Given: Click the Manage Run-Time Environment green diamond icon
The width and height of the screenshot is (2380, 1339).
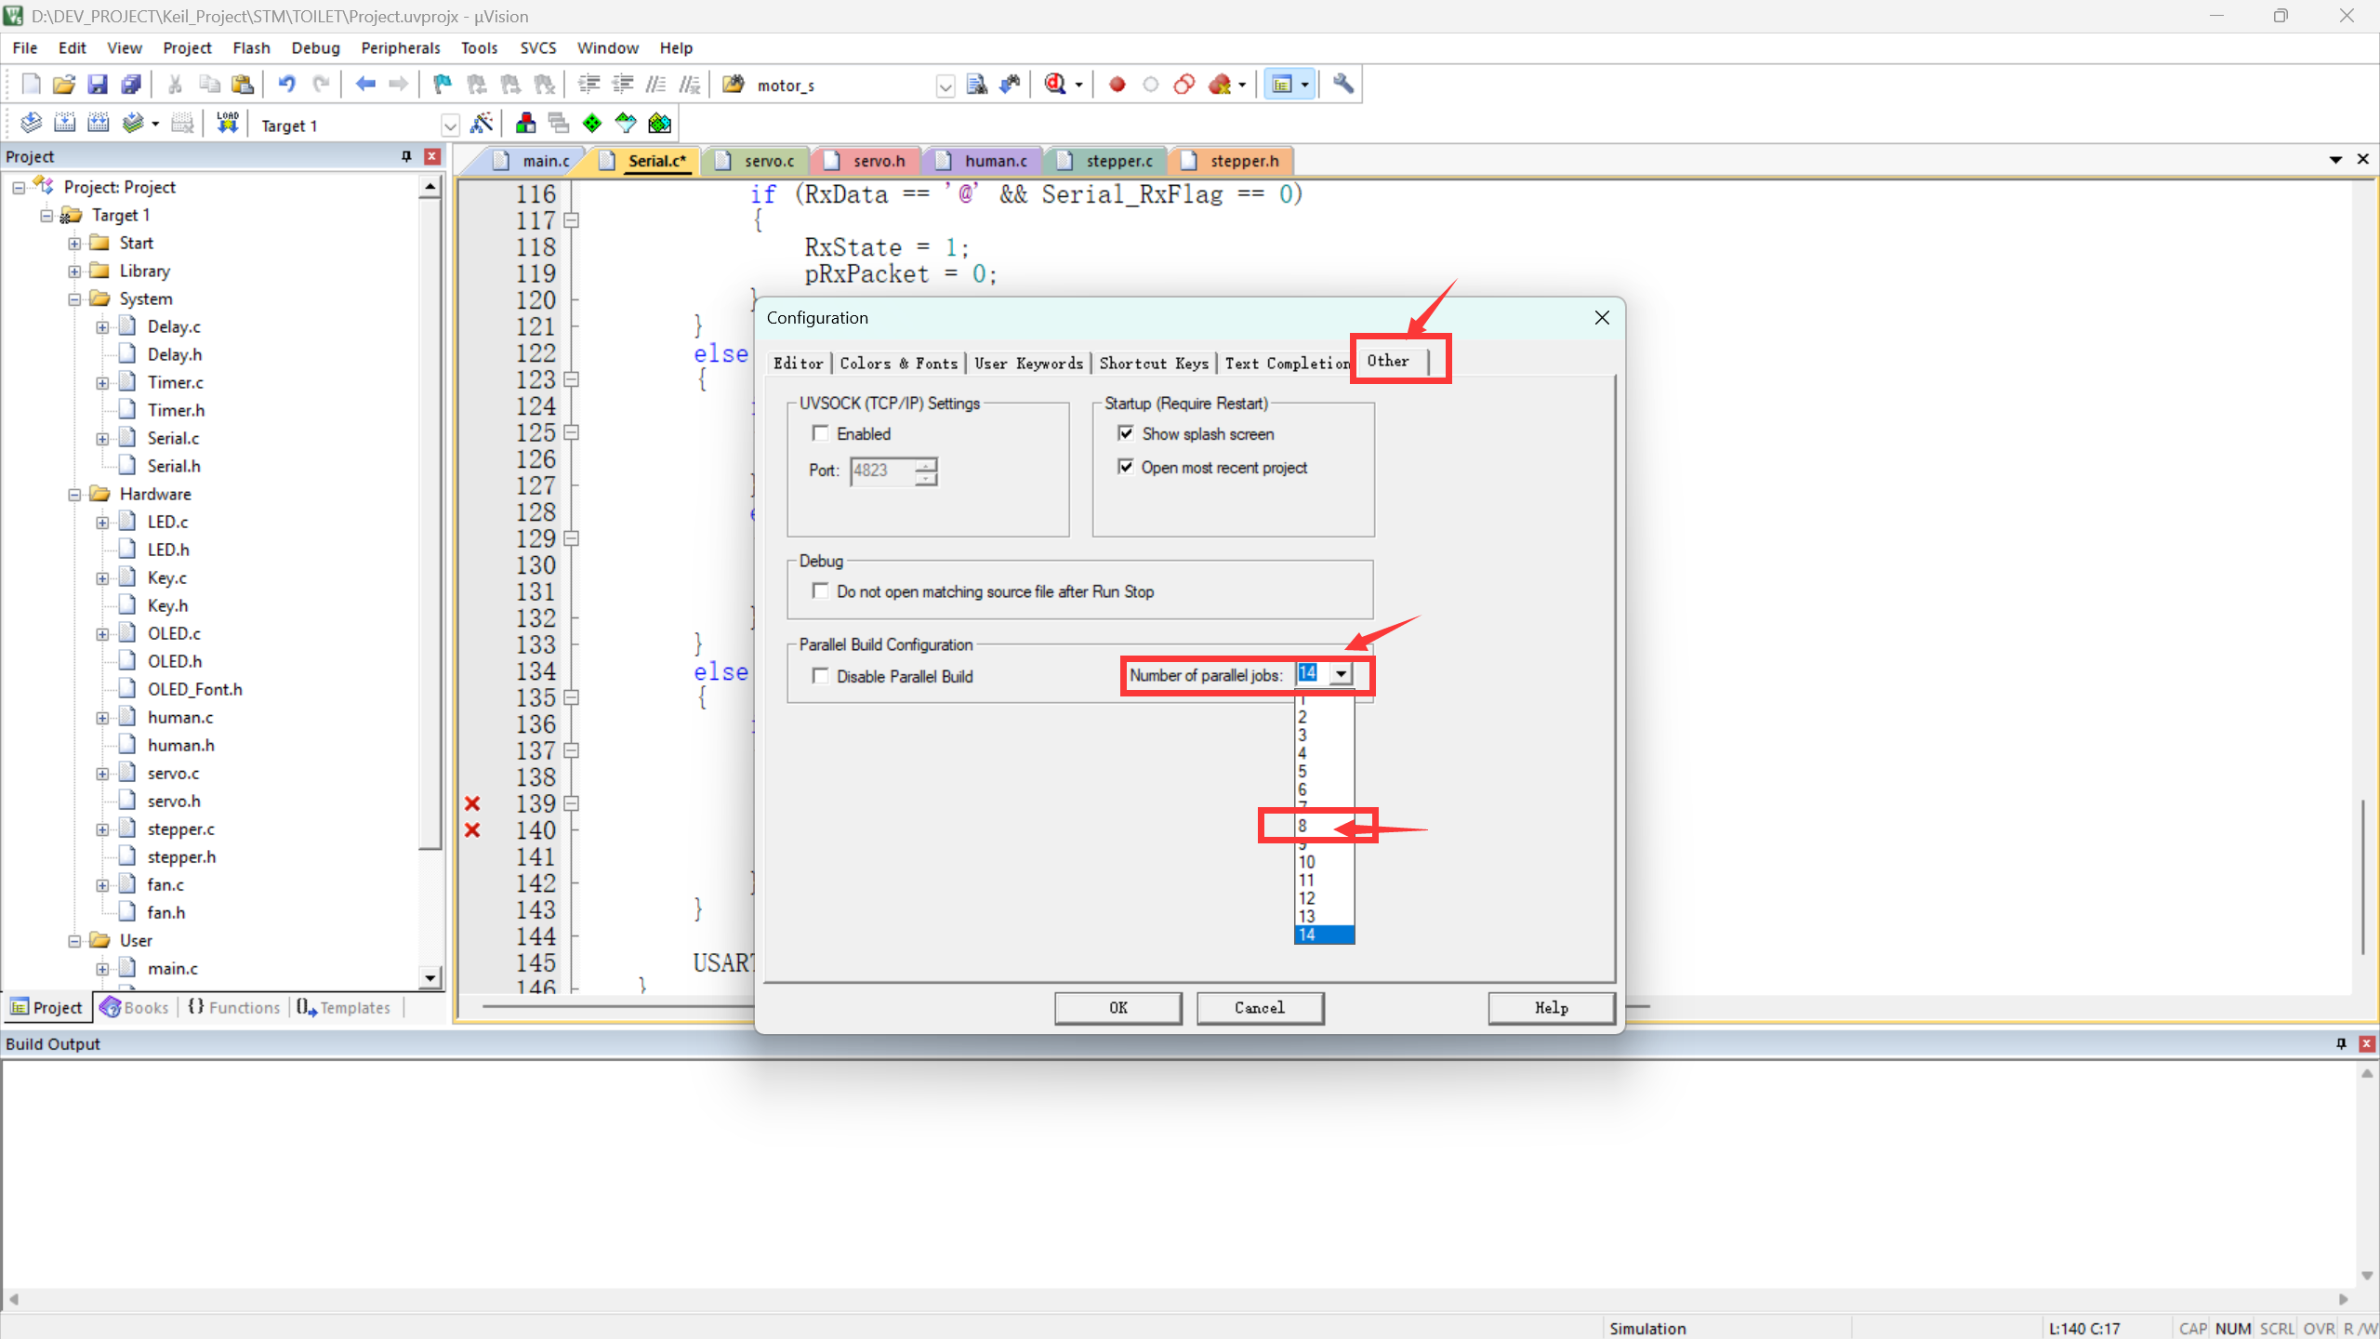Looking at the screenshot, I should click(592, 124).
